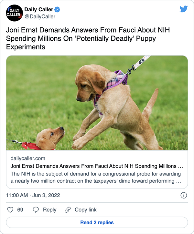This screenshot has width=194, height=234.
Task: Click the Daily Caller profile avatar
Action: tap(14, 13)
